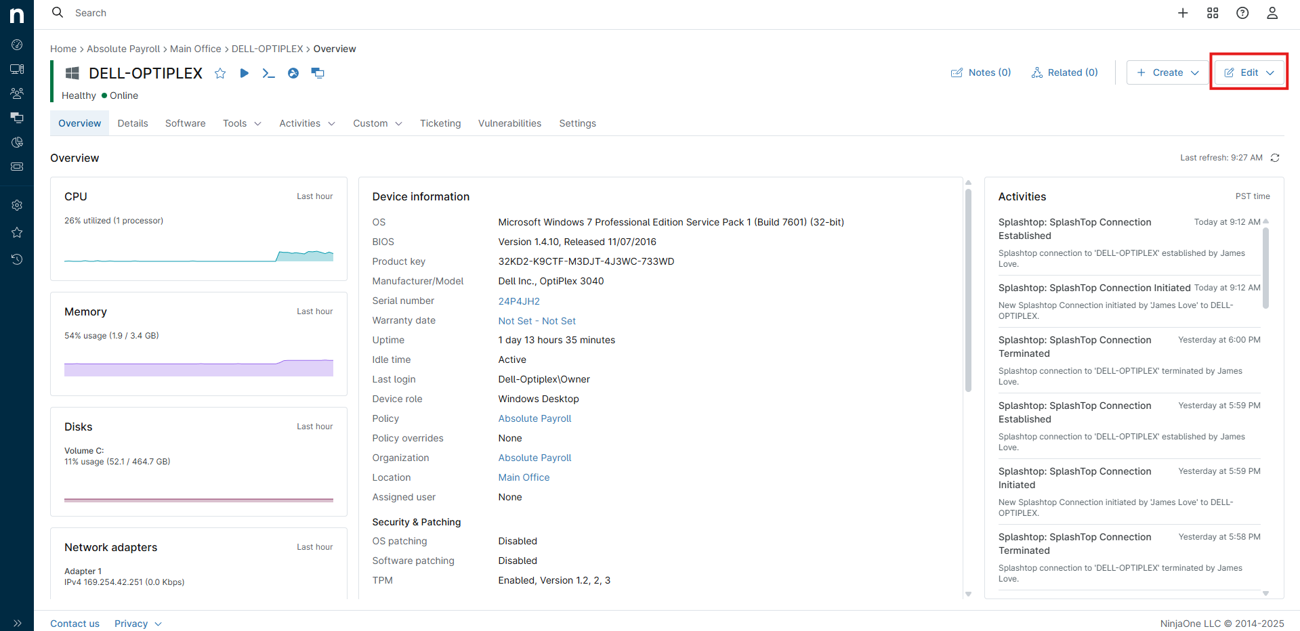Expand the Tools tab dropdown
This screenshot has height=631, width=1300.
click(x=242, y=123)
